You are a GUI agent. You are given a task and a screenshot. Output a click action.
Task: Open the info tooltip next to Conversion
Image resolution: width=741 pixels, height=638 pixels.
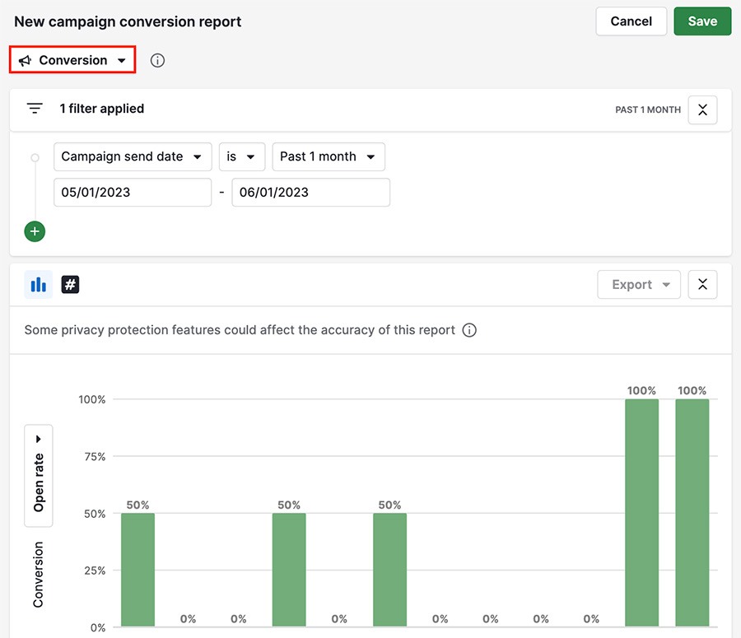click(x=157, y=59)
